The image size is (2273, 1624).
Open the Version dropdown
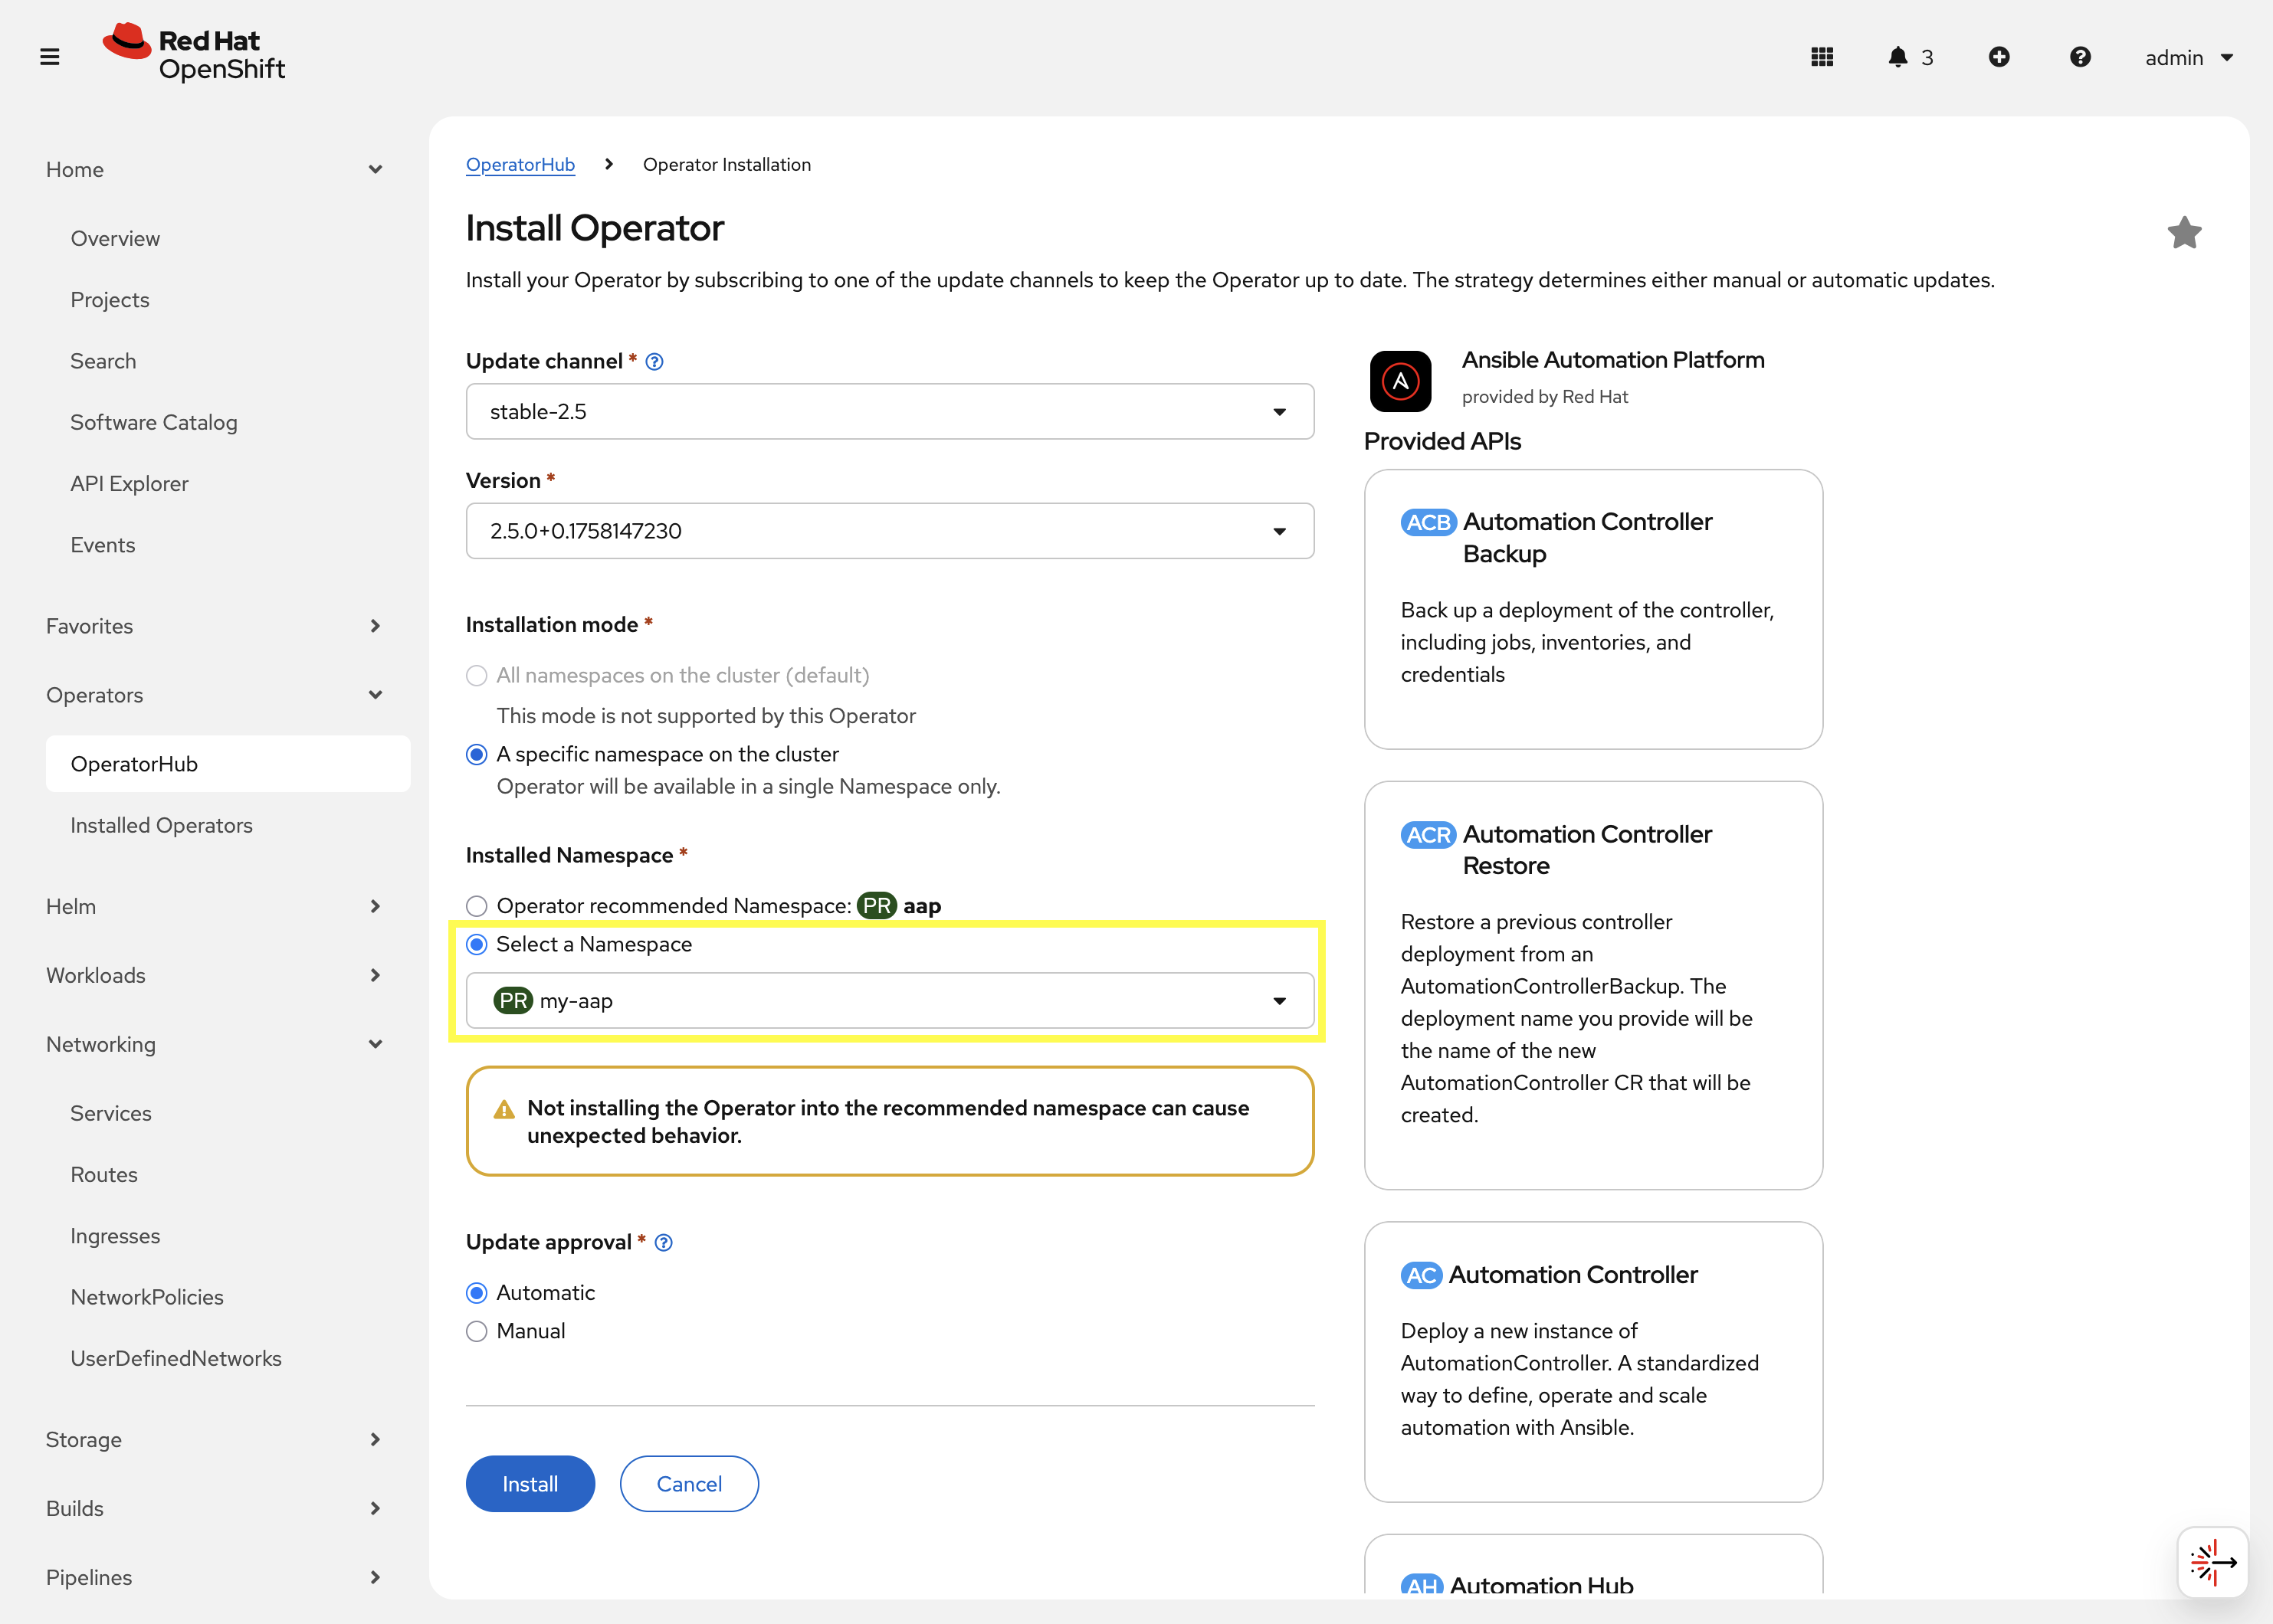pos(888,531)
